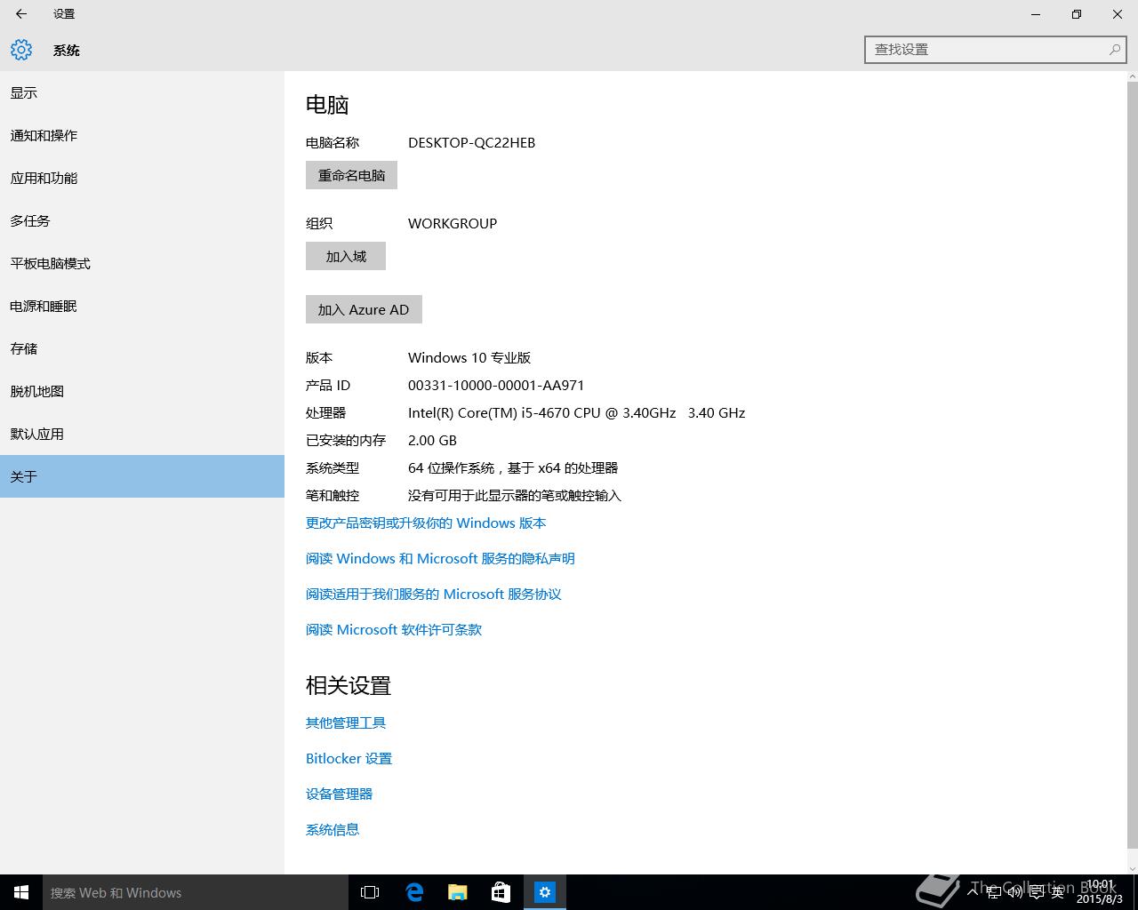Click the 64 位操作系统 system type text
This screenshot has height=910, width=1138.
(x=513, y=467)
